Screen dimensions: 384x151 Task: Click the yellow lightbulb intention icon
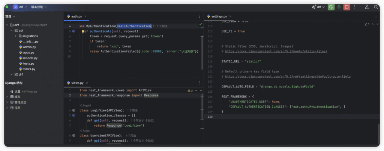83,32
